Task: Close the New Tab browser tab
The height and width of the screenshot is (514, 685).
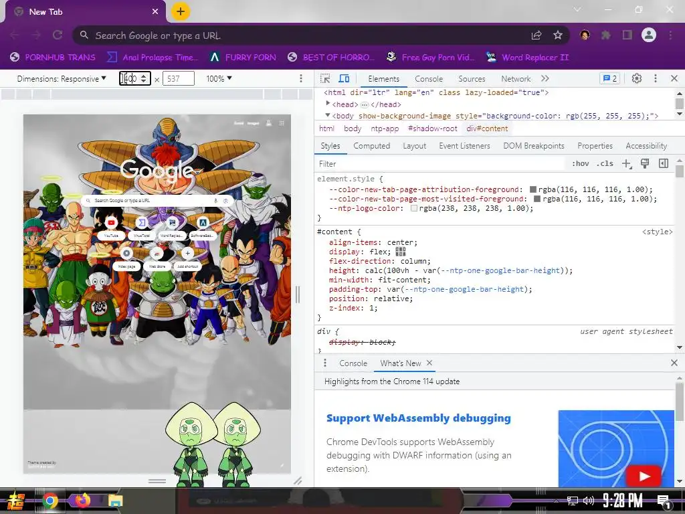Action: (x=155, y=12)
